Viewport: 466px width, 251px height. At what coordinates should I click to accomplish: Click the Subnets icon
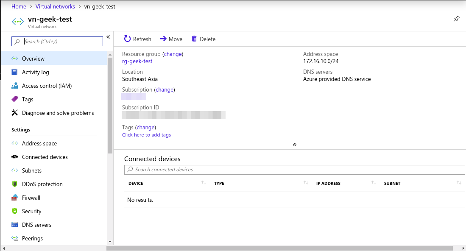click(14, 170)
